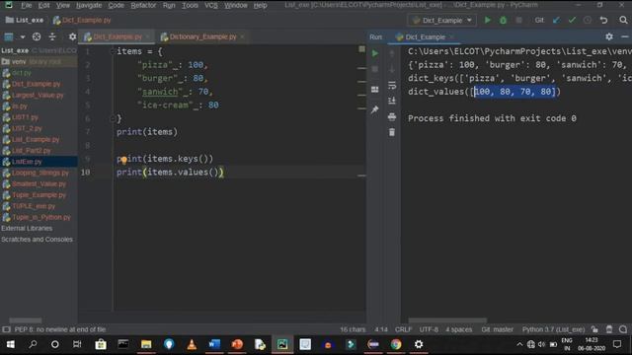632x355 pixels.
Task: Pin the Run tab
Action: 375,109
